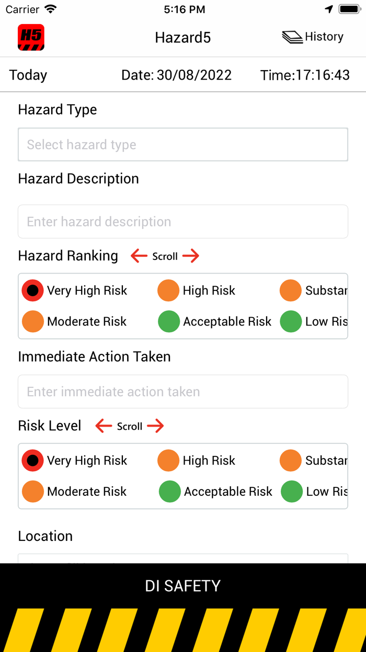
Task: Click the location arrow icon in status bar
Action: pyautogui.click(x=328, y=8)
